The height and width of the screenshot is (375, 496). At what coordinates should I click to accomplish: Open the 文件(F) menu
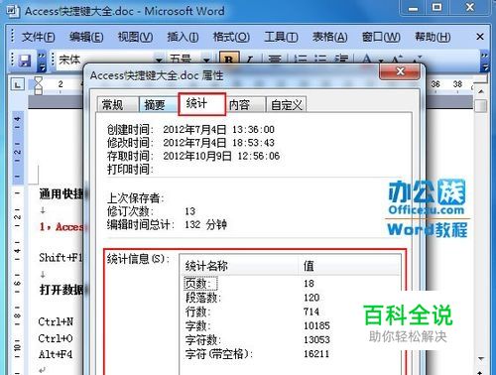pos(38,37)
